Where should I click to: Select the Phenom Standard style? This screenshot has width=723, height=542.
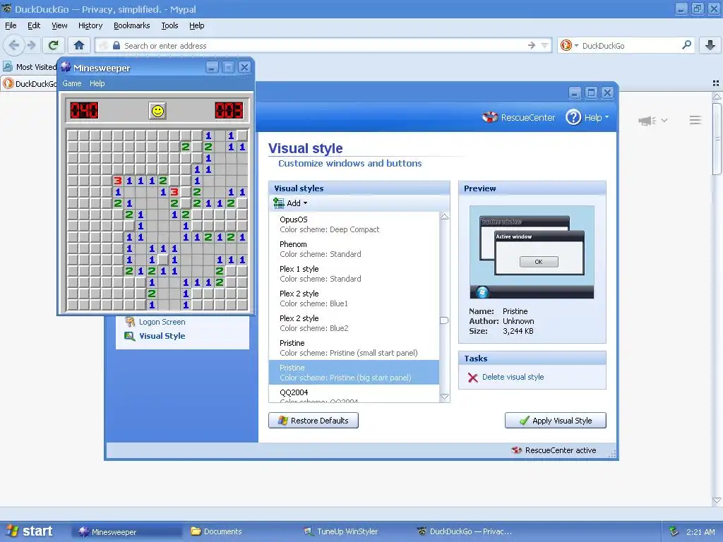coord(354,249)
